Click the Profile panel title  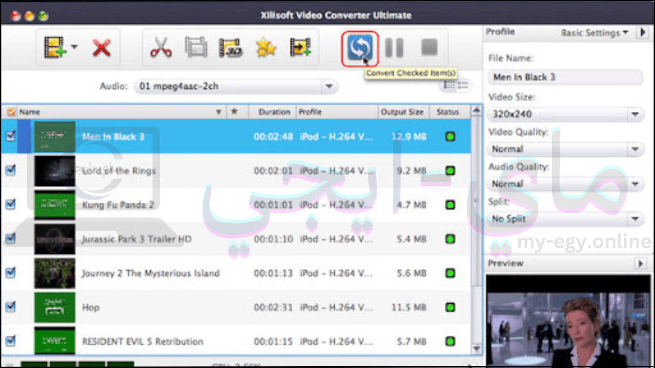(x=500, y=32)
